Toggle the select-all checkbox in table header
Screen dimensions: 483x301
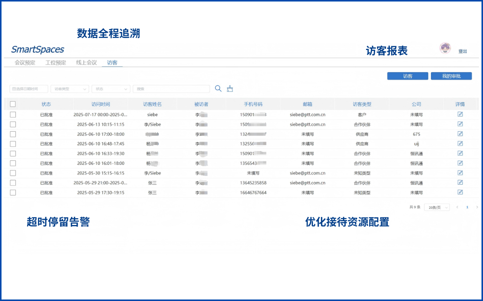point(13,104)
